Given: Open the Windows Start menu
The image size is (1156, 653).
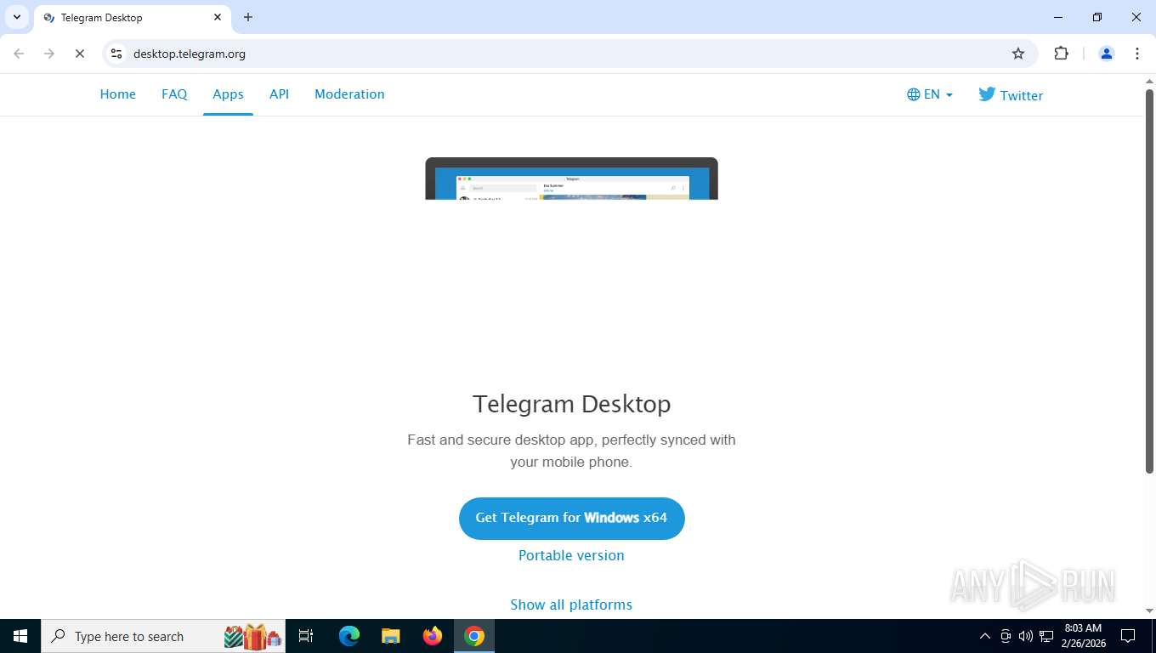Looking at the screenshot, I should (20, 636).
